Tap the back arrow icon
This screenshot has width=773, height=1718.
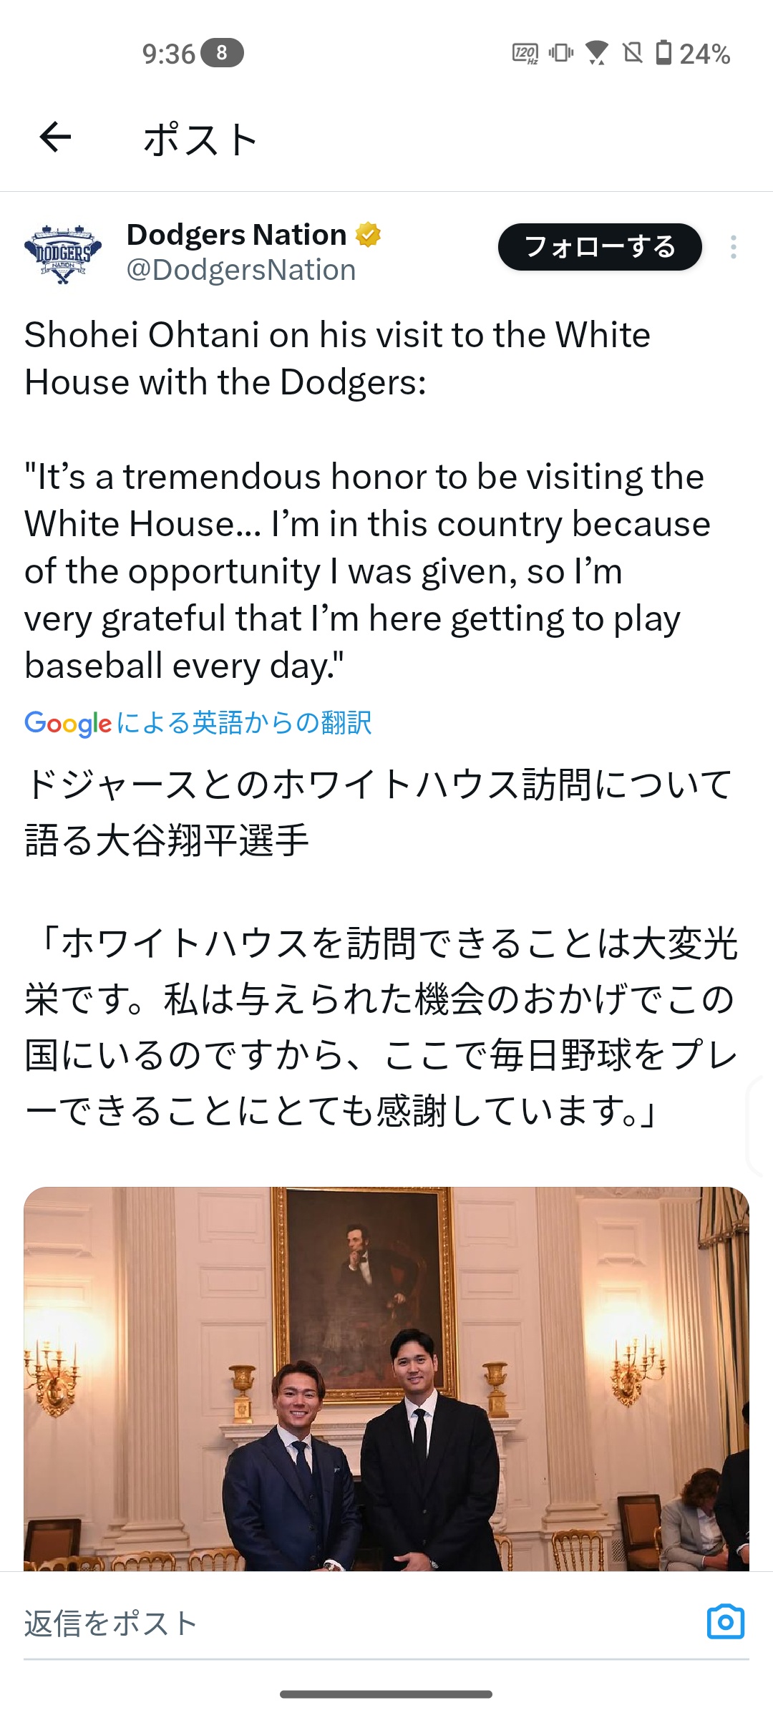pos(55,137)
